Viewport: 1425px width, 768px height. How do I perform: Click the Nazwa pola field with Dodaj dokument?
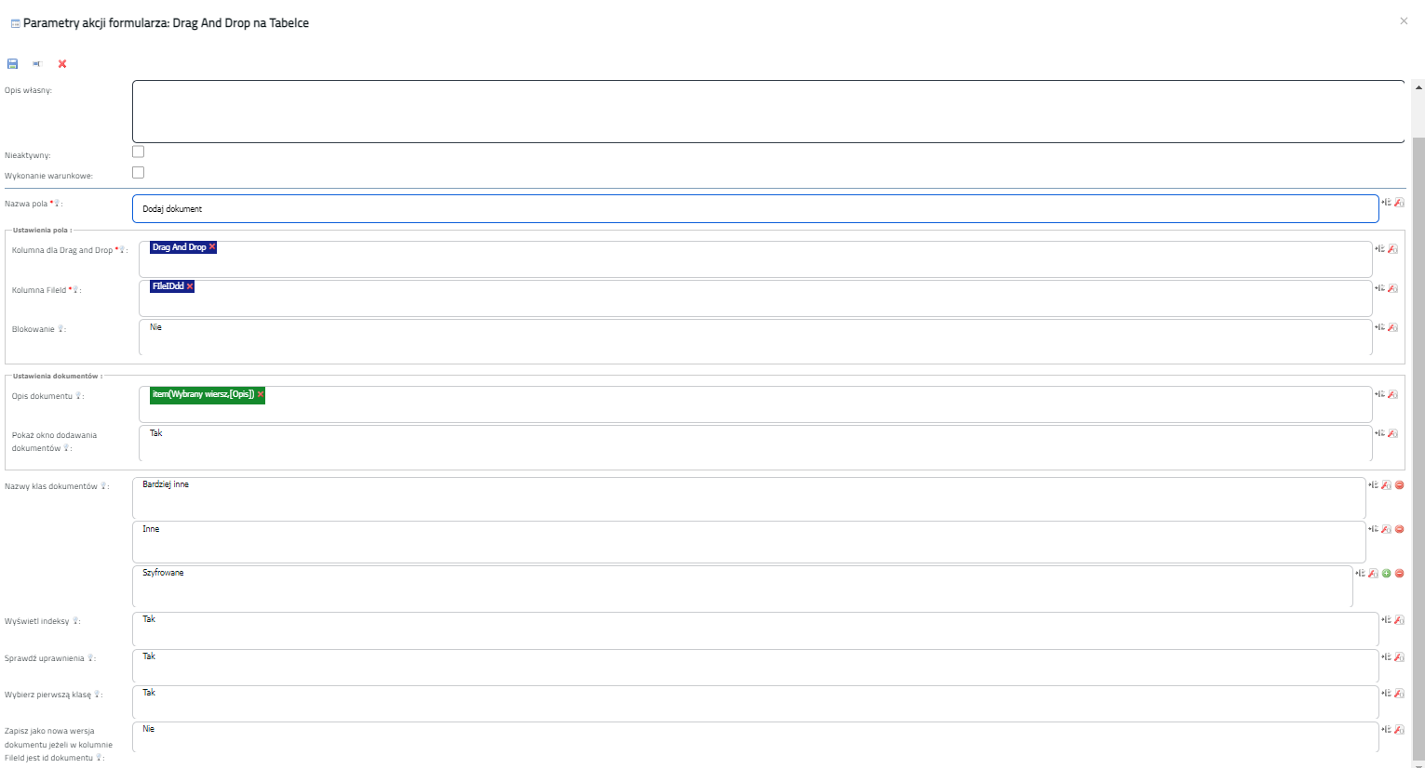pos(755,209)
